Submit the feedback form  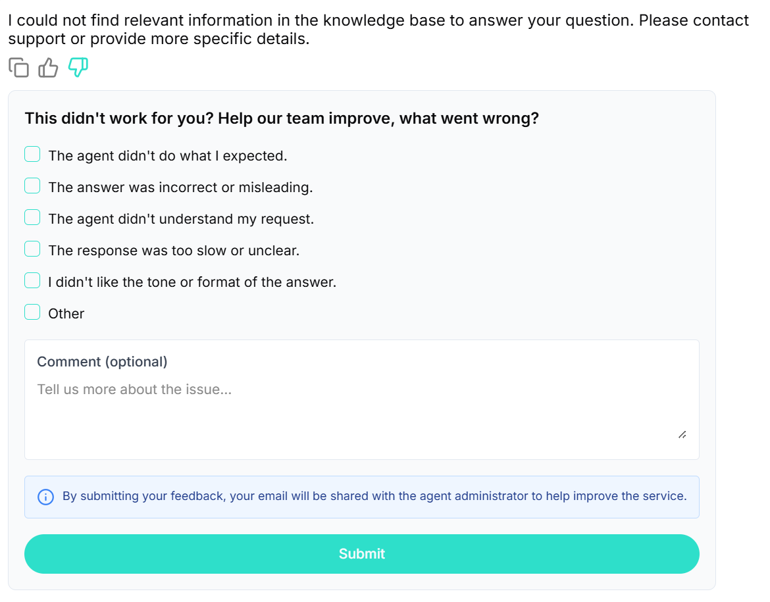362,554
